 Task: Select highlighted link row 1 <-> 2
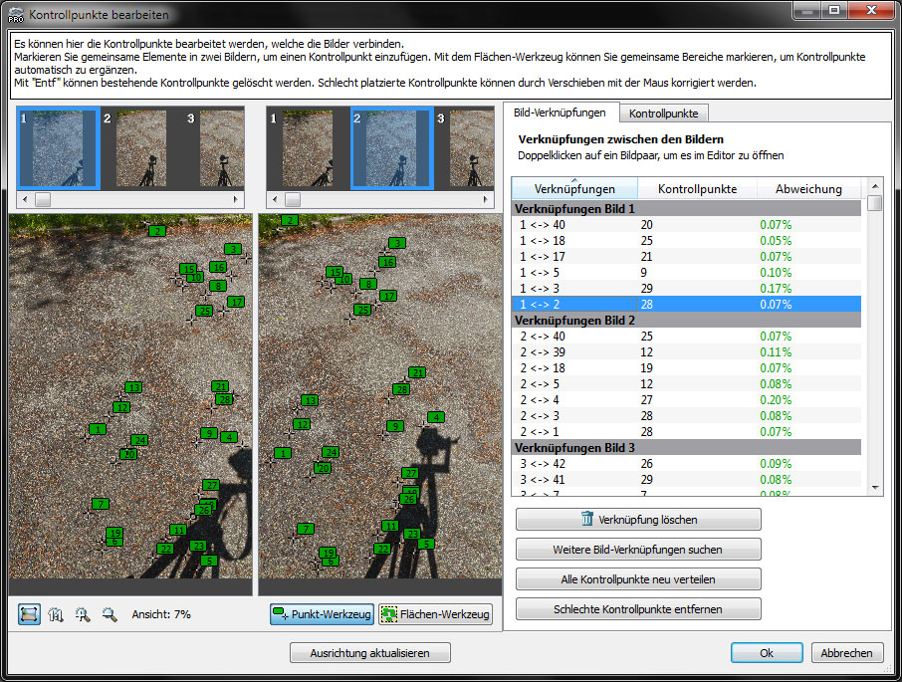pyautogui.click(x=686, y=305)
